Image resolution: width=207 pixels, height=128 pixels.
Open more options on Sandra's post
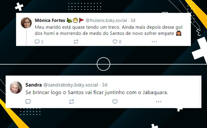pos(158,102)
